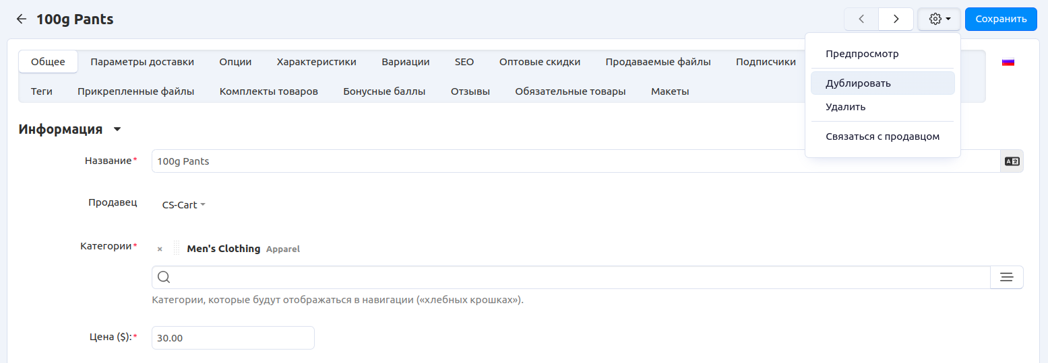The image size is (1048, 363).
Task: Choose Удалить from the dropdown menu
Action: coord(845,107)
